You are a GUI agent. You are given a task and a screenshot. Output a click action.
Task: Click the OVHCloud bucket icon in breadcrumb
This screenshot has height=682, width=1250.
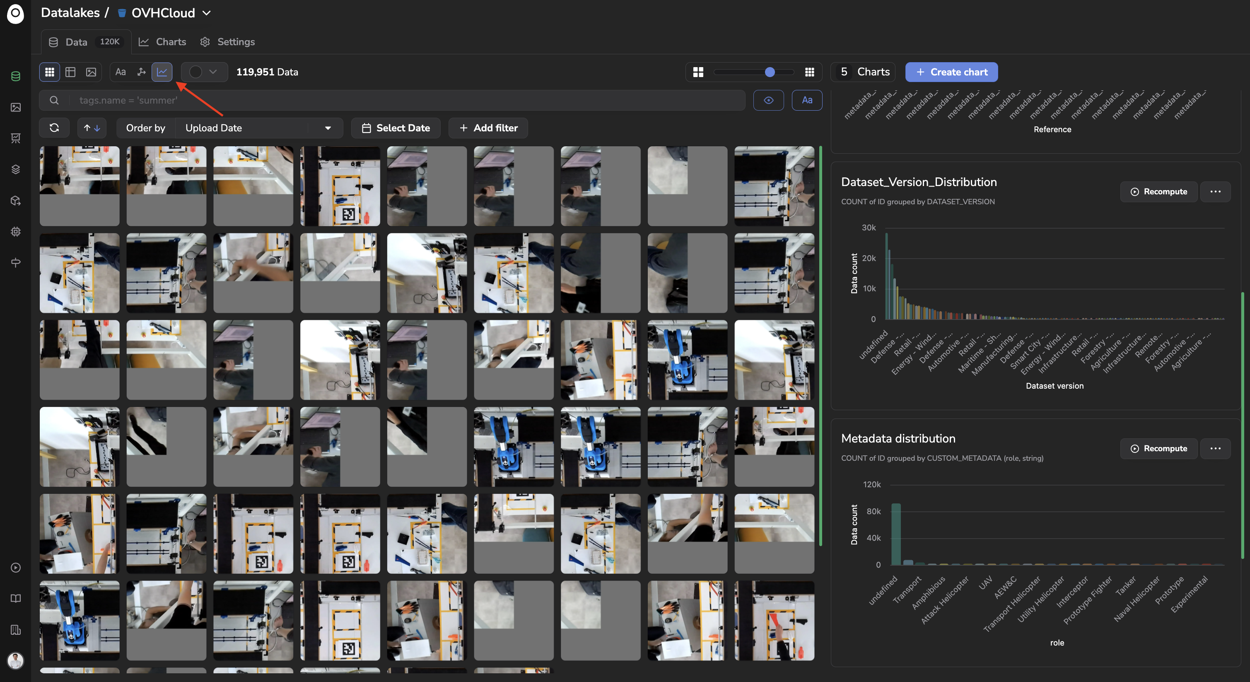tap(122, 13)
